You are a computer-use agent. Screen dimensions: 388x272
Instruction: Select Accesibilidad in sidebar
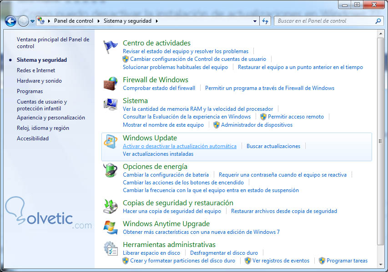pyautogui.click(x=33, y=138)
